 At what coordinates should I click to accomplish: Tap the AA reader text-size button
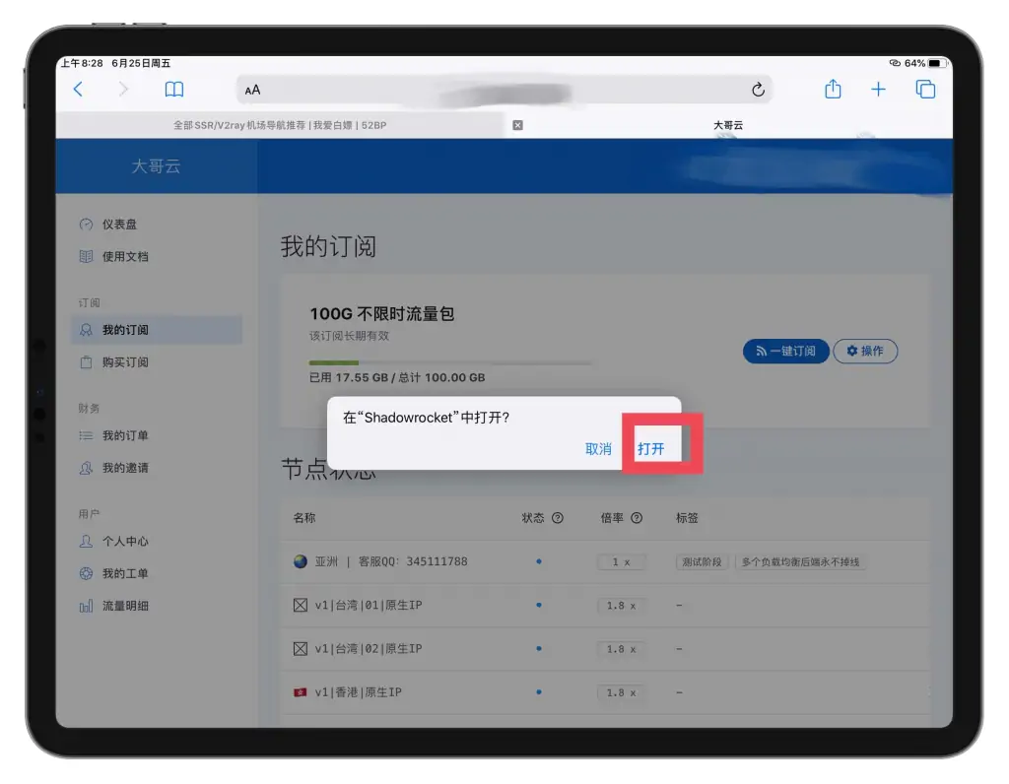pos(253,90)
